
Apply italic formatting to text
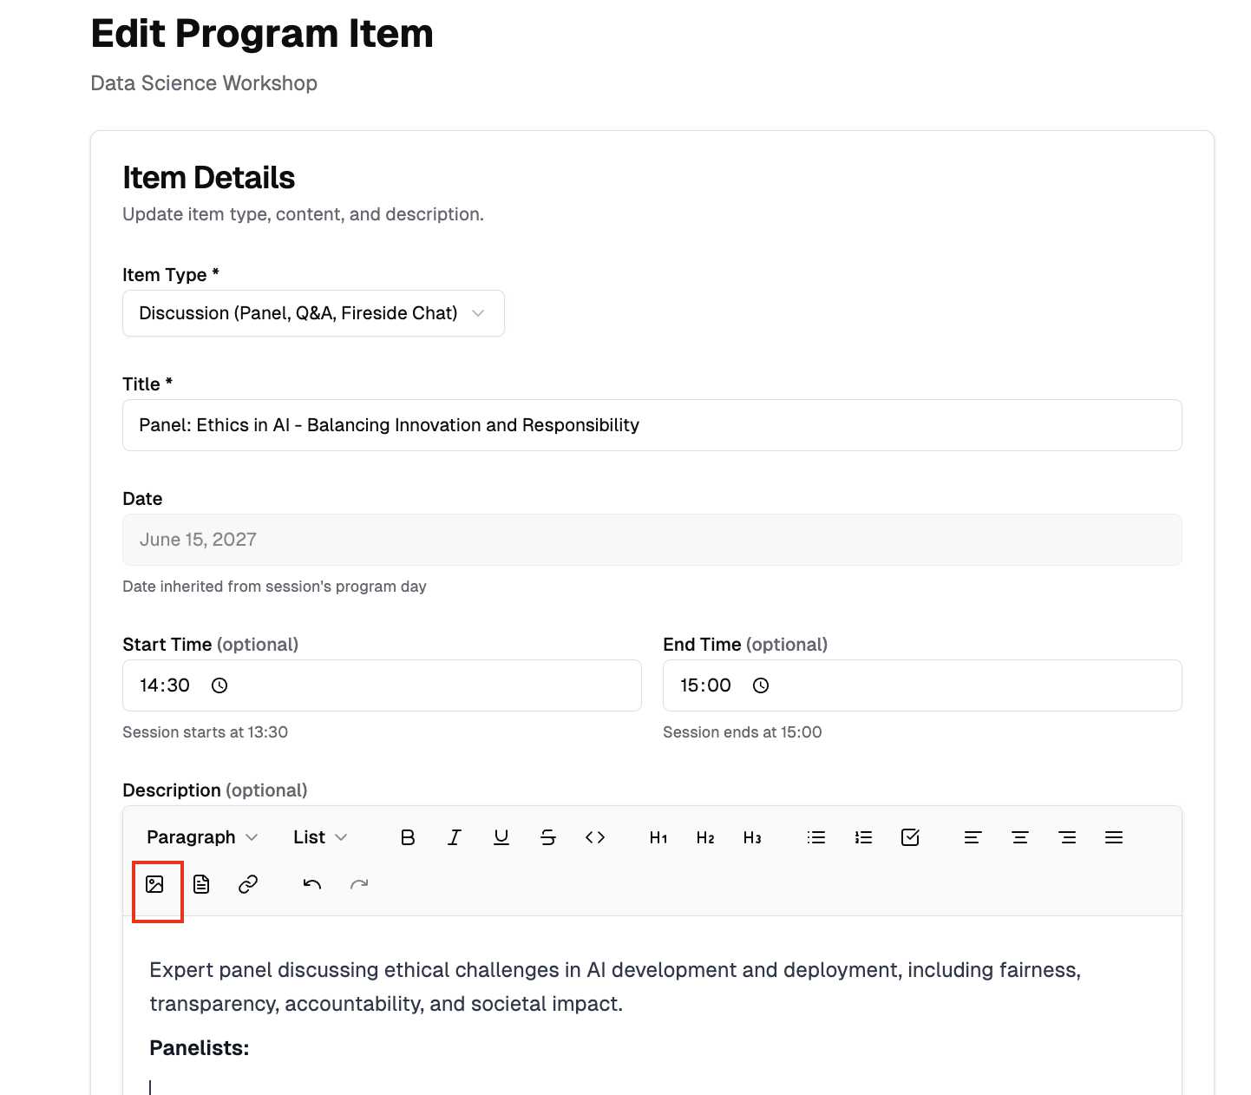pyautogui.click(x=455, y=837)
